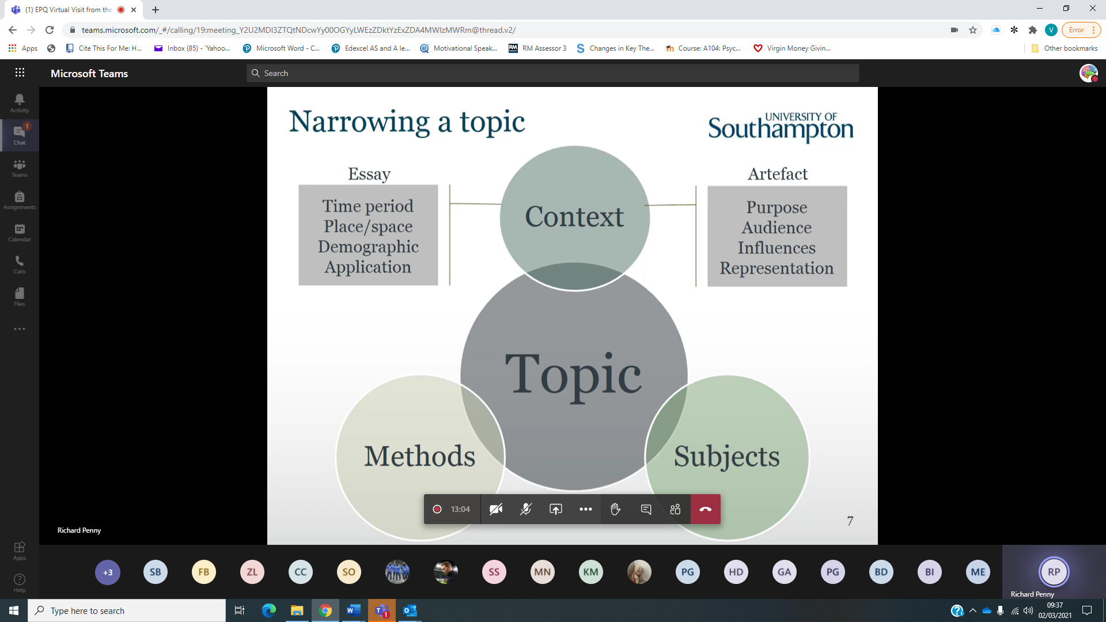The image size is (1106, 622).
Task: Hang up the call with red button
Action: (x=705, y=509)
